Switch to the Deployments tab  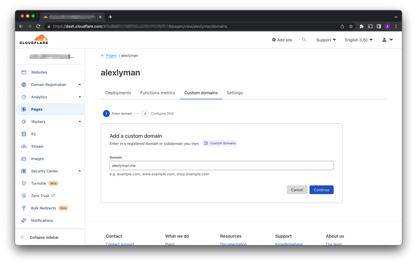coord(118,93)
